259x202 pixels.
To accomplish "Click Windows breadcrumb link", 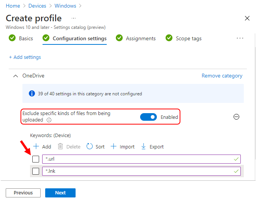I will 65,6.
